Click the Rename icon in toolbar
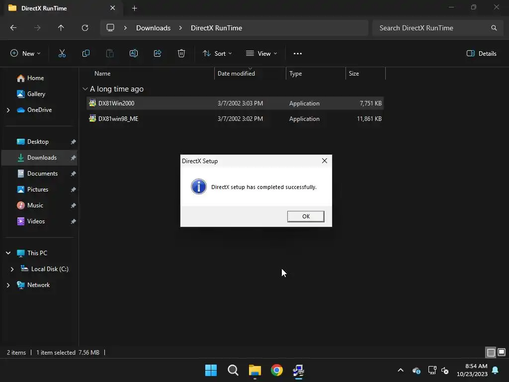 (134, 54)
